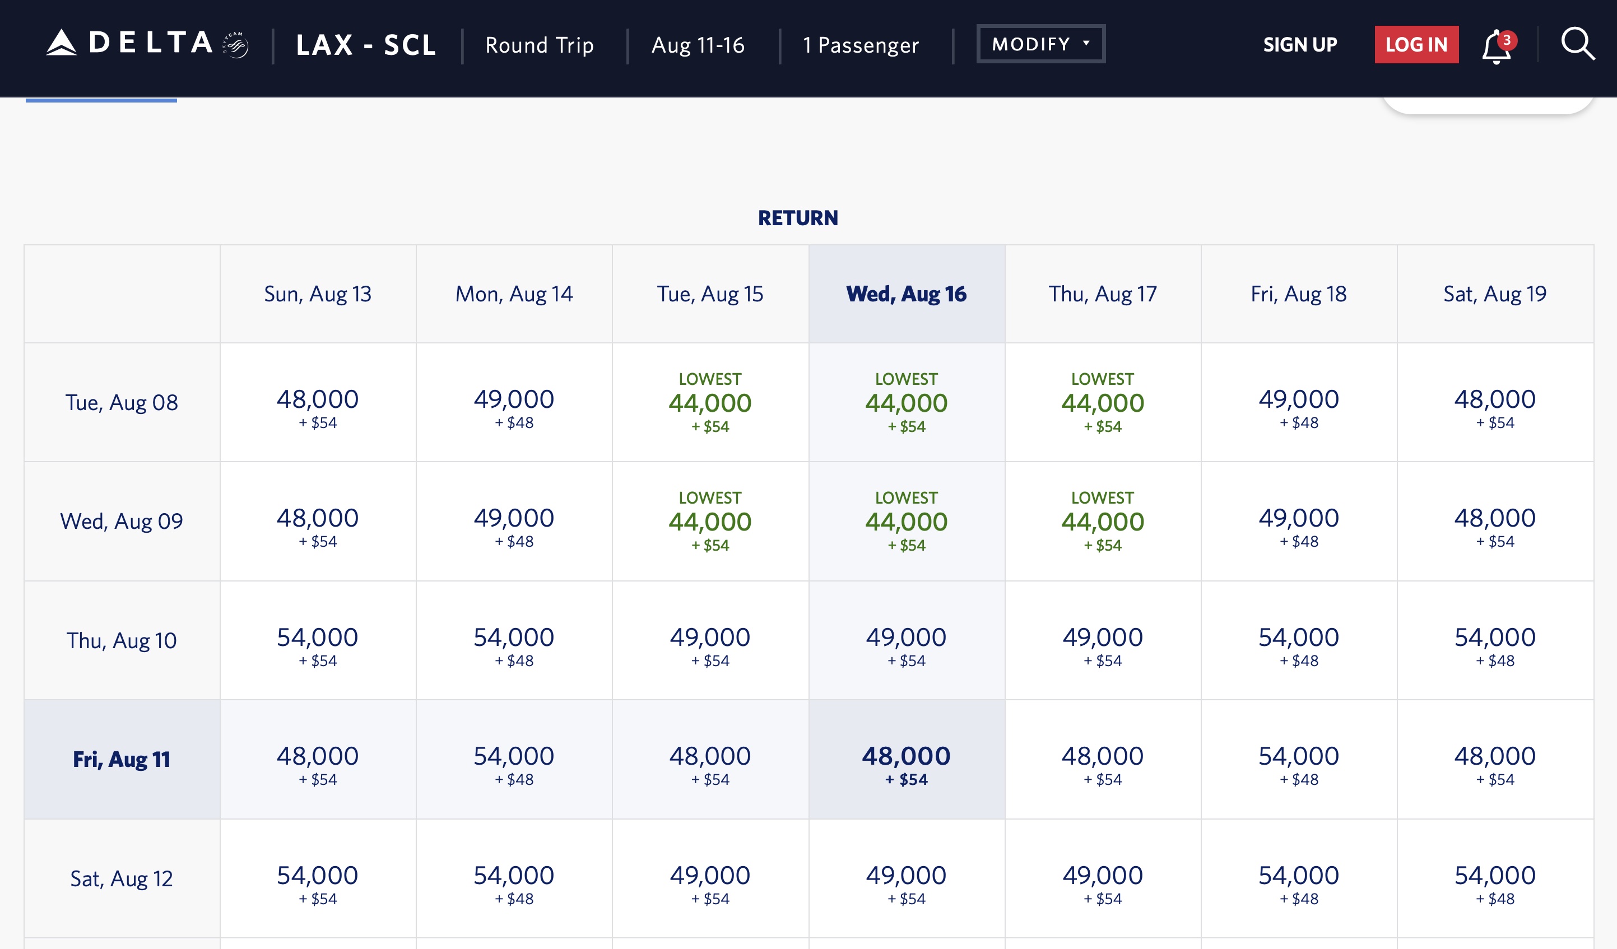Expand the MODIFY dropdown
Image resolution: width=1617 pixels, height=949 pixels.
click(1040, 44)
